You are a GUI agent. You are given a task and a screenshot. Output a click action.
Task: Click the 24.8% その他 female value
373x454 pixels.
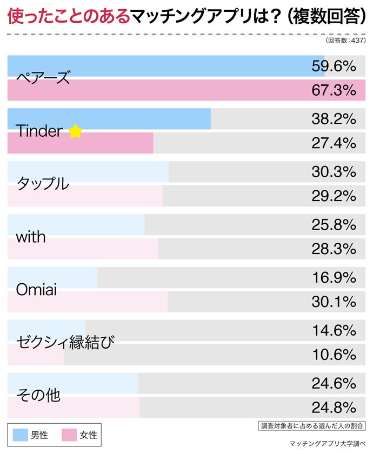(334, 407)
